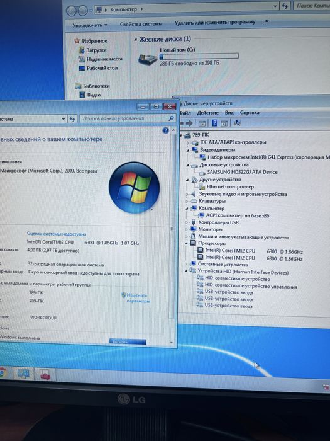
Task: Expand Звуковые, видео и игровые устройства
Action: [x=187, y=194]
